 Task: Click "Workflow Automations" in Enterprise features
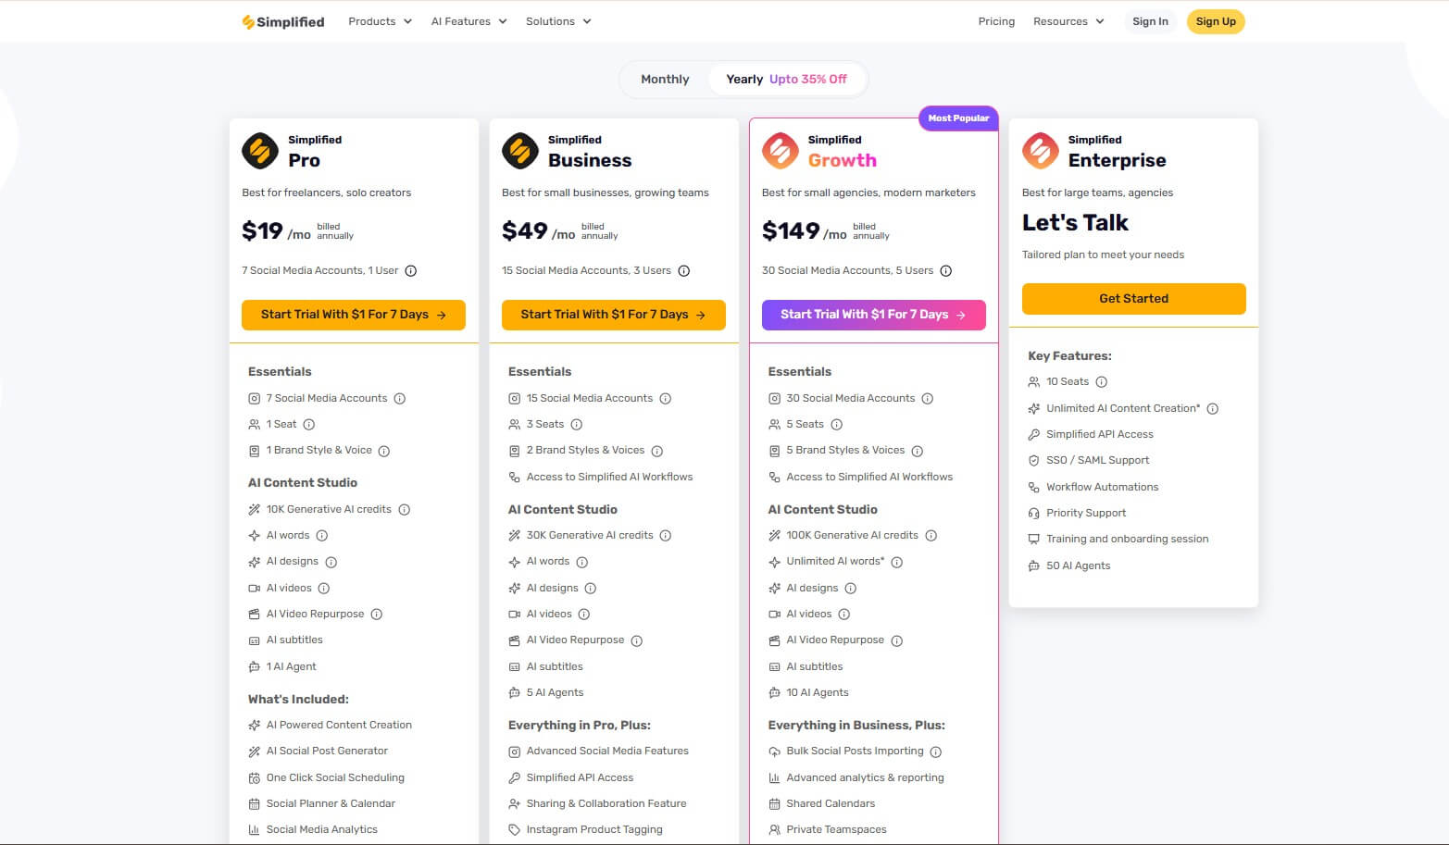tap(1102, 487)
